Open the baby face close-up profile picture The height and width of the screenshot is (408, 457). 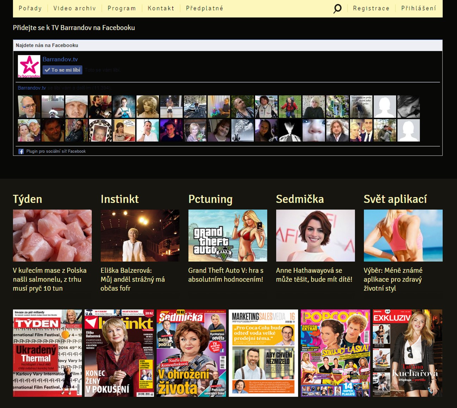tap(314, 130)
